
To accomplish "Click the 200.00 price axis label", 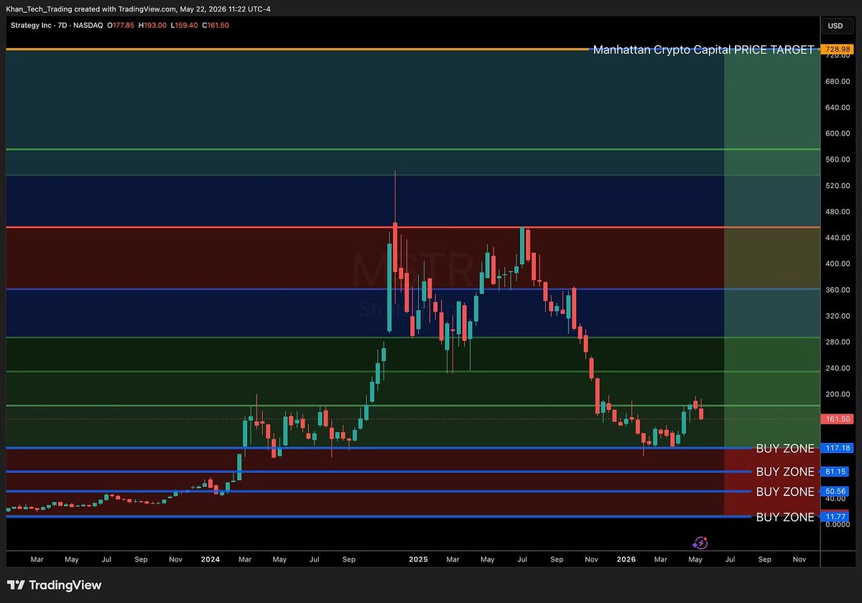I will [x=838, y=394].
